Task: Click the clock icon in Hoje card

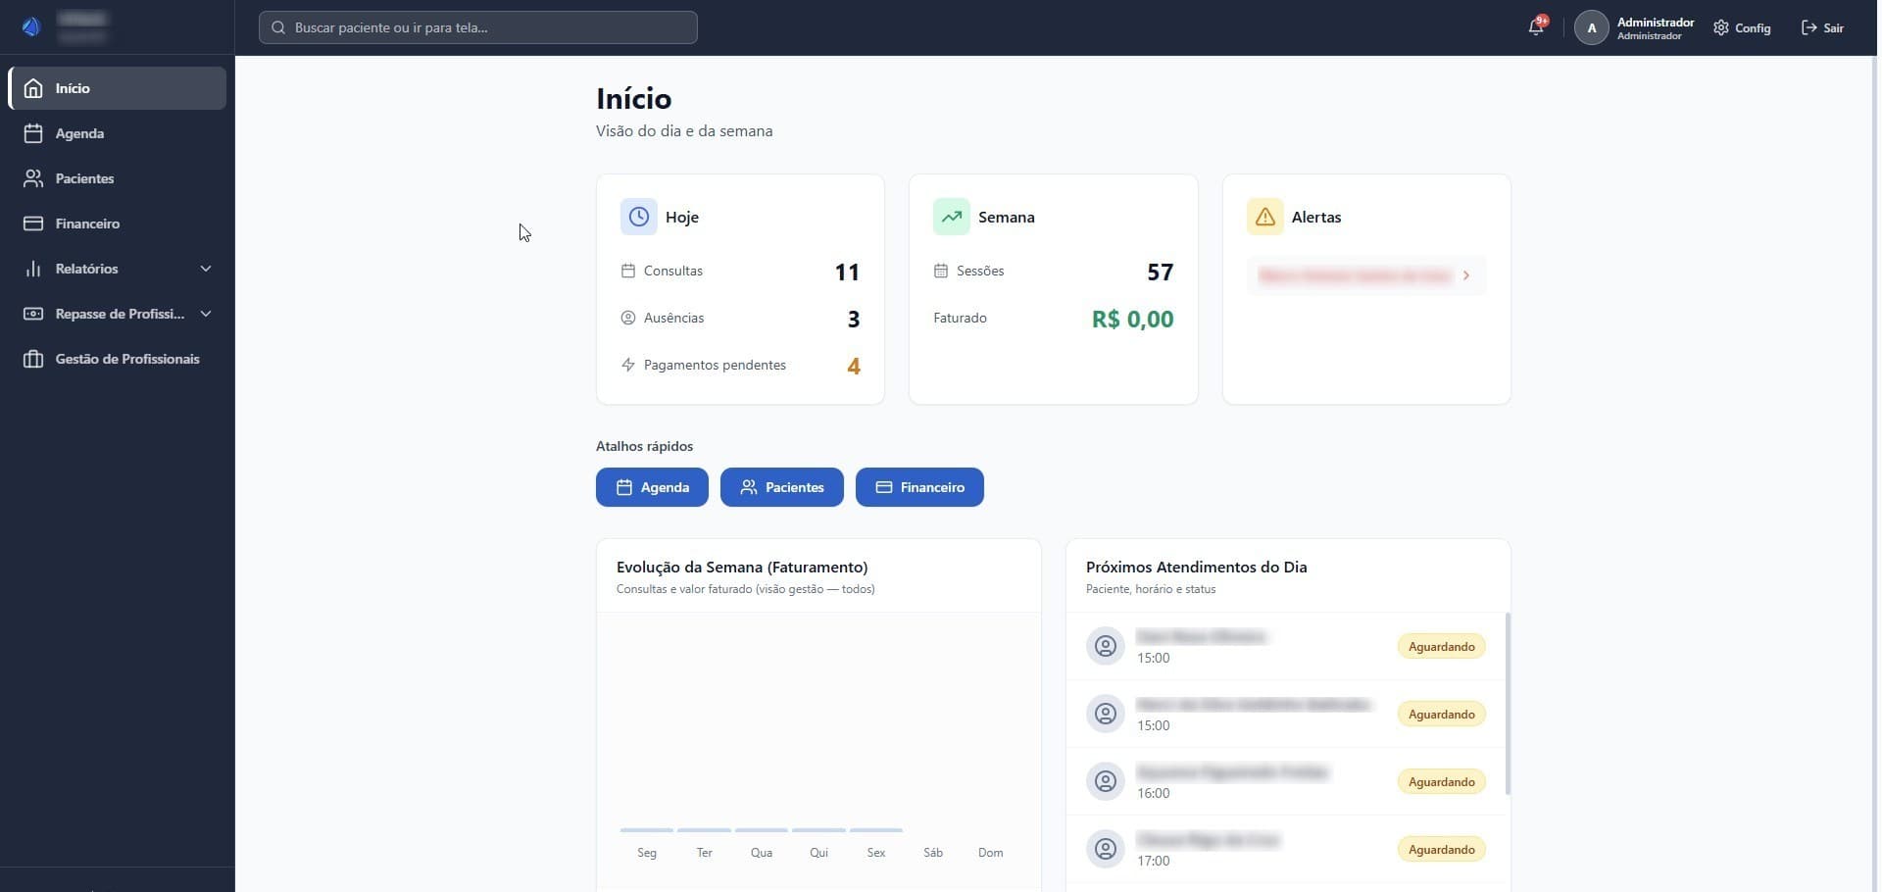Action: tap(639, 217)
